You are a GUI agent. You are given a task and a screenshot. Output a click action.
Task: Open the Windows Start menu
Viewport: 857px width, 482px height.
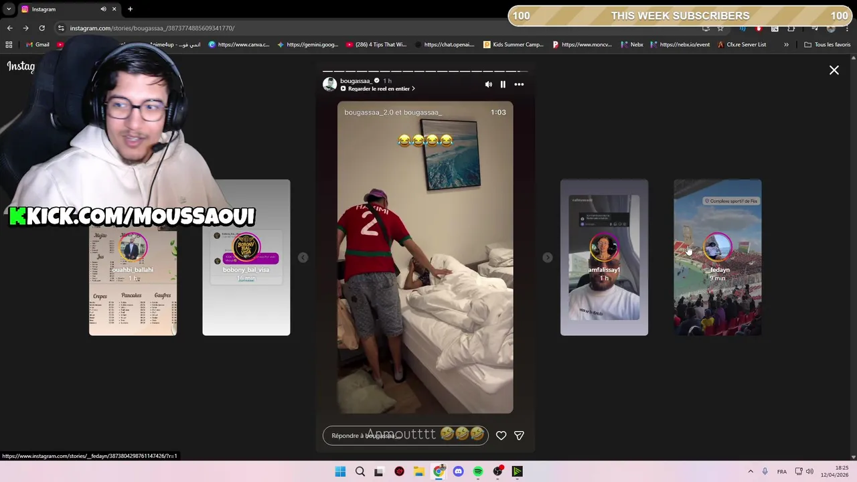point(340,471)
